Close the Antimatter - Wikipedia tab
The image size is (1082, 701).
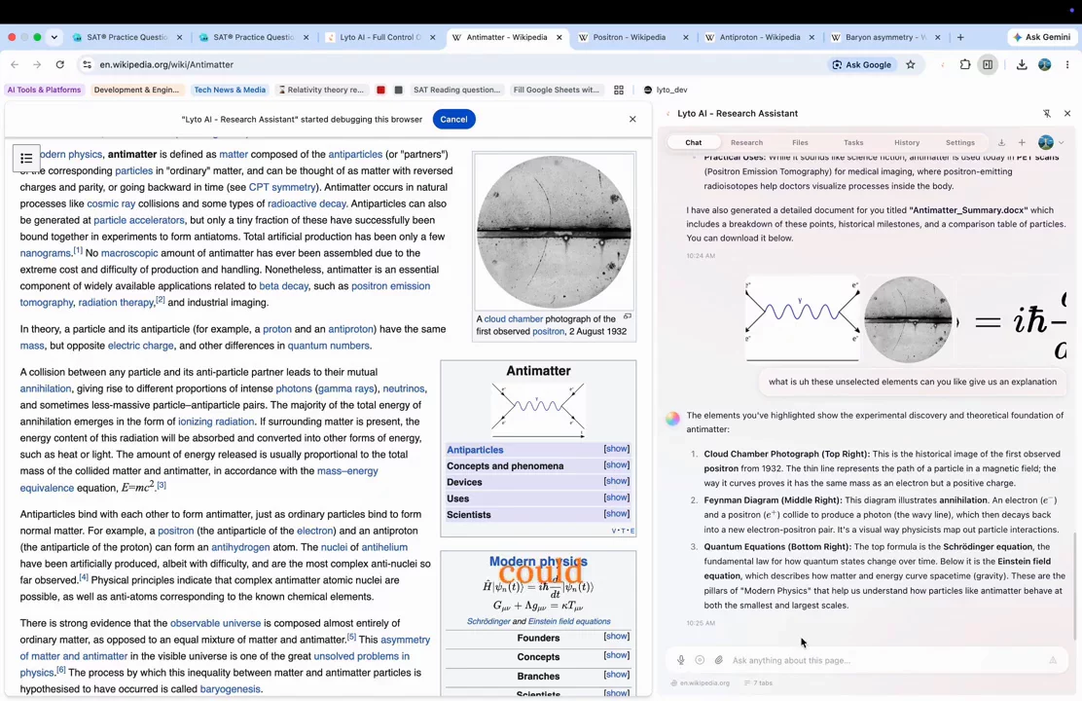tap(559, 37)
